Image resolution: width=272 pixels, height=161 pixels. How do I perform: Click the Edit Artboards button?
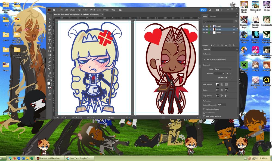222,78
